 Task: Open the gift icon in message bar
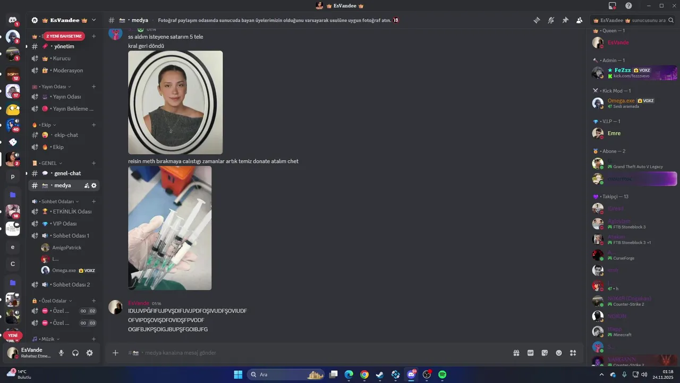pos(516,353)
